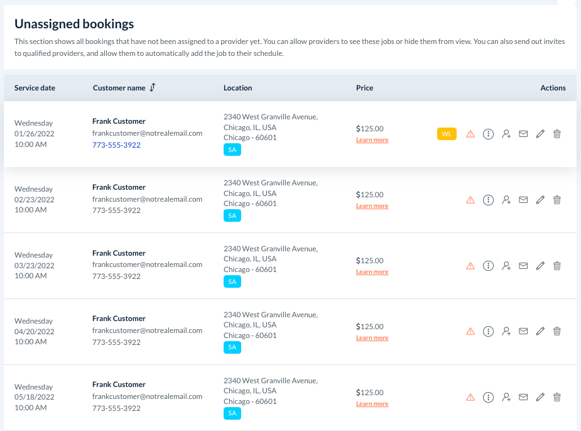Send email invite for 05/18/2022 booking
Viewport: 581px width, 431px height.
coord(523,397)
